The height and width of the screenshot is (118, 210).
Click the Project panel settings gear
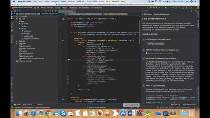coord(52,11)
